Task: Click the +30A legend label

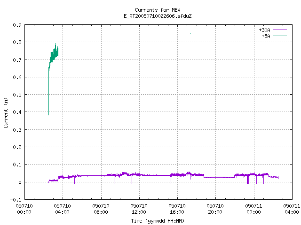Action: click(264, 30)
